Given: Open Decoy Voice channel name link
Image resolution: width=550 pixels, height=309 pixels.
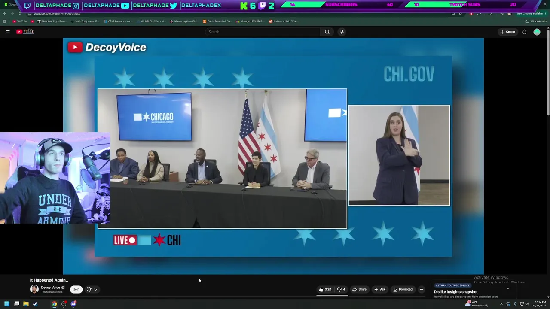Looking at the screenshot, I should tap(50, 288).
